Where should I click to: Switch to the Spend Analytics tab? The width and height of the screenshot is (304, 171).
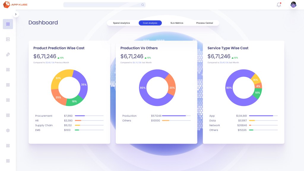(x=121, y=23)
